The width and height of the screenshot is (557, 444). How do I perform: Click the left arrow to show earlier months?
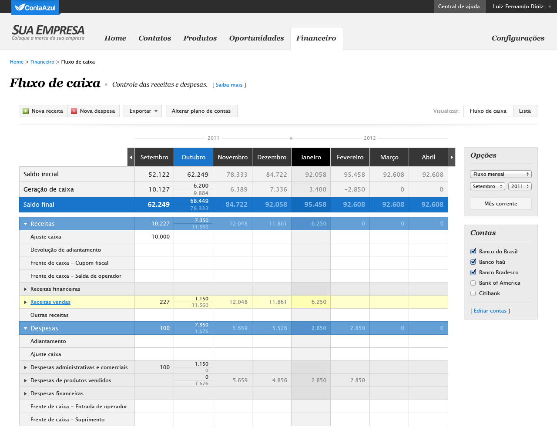[131, 157]
